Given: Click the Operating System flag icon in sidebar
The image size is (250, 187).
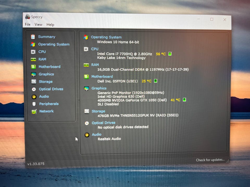Looking at the screenshot, I should click(x=33, y=44).
